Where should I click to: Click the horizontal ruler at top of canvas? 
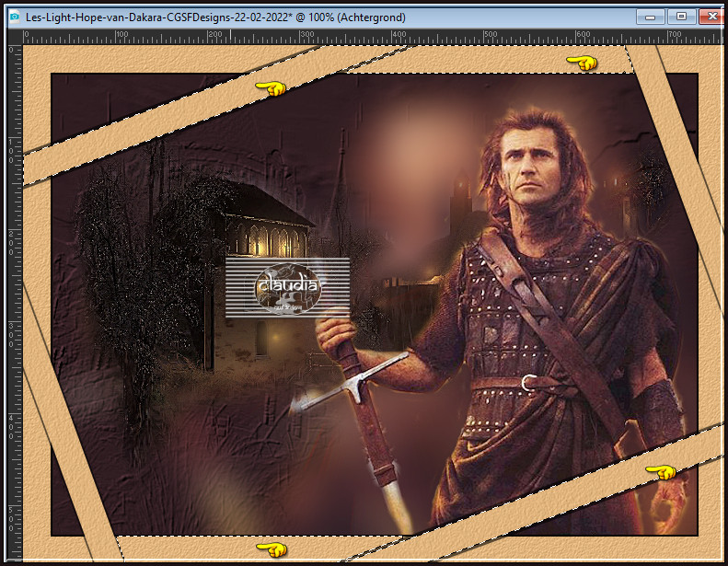click(374, 37)
